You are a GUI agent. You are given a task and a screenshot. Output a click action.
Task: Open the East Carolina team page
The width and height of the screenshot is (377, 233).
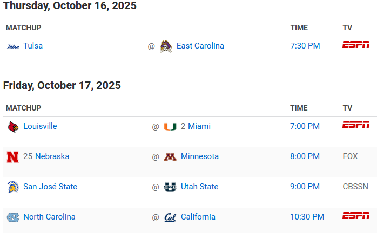(200, 46)
